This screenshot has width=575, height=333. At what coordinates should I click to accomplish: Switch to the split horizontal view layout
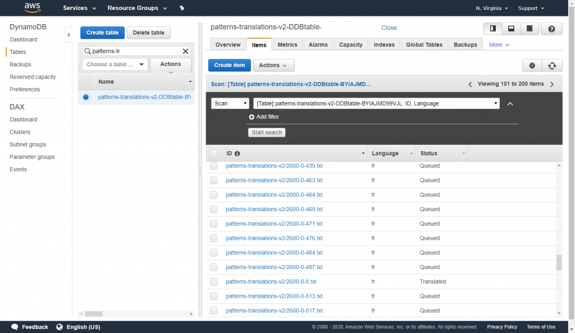511,28
